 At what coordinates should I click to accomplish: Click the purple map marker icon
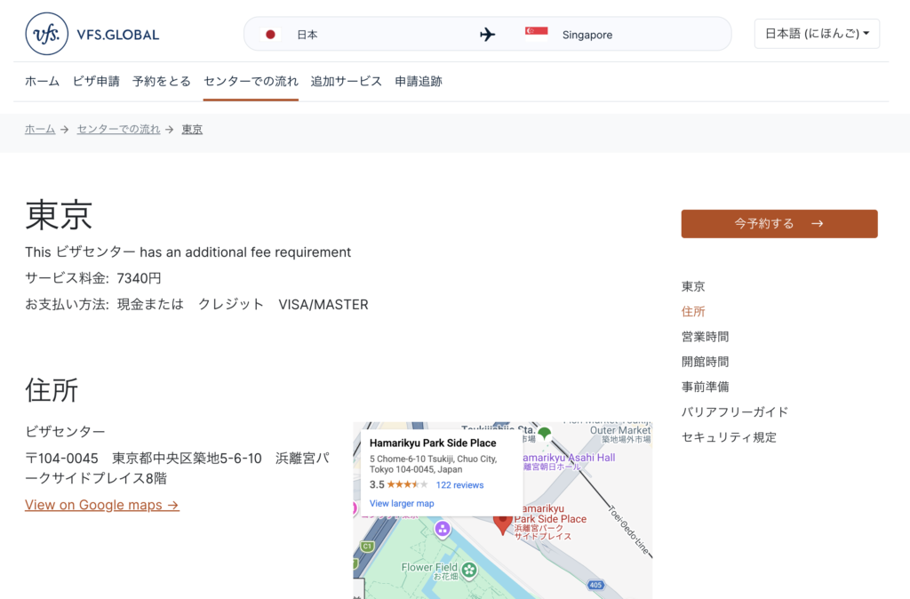point(443,529)
